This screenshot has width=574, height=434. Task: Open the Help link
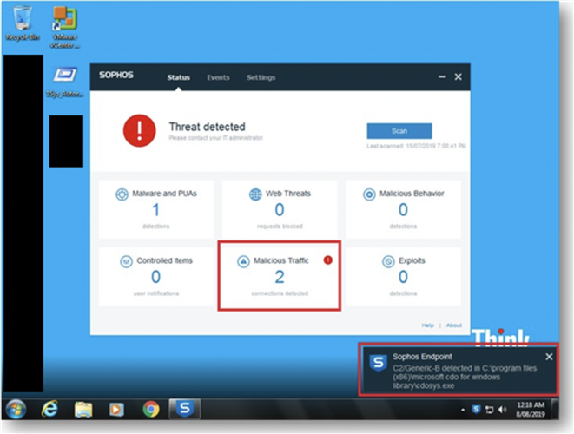[427, 325]
